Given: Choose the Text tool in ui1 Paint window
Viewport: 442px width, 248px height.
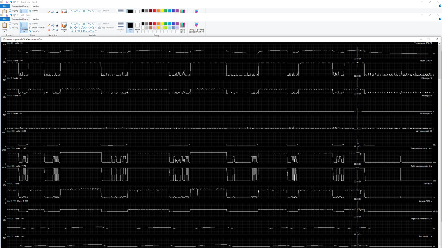Looking at the screenshot, I should pyautogui.click(x=57, y=25).
